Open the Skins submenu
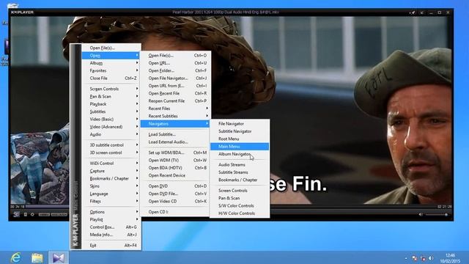The height and width of the screenshot is (264, 469). (x=111, y=186)
